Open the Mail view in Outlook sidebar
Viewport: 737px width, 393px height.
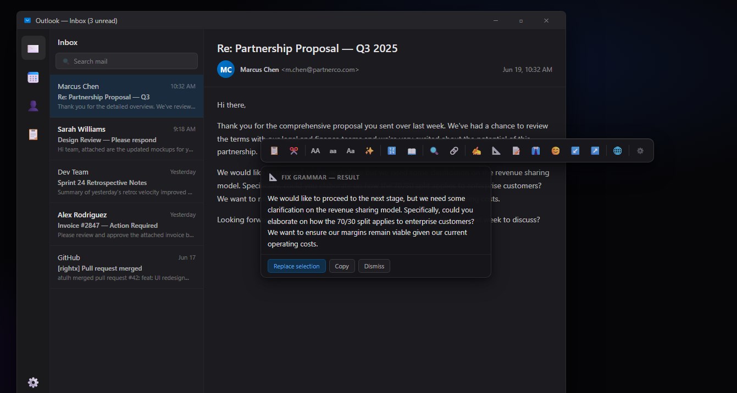pos(33,48)
